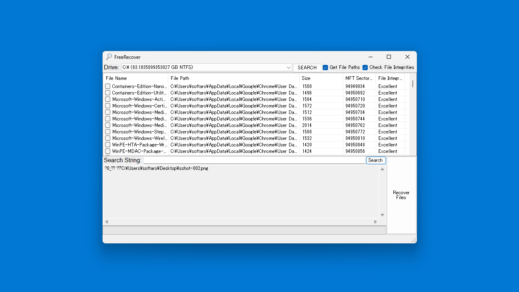Click MFT sector 94950772
519x292 pixels.
coord(355,132)
